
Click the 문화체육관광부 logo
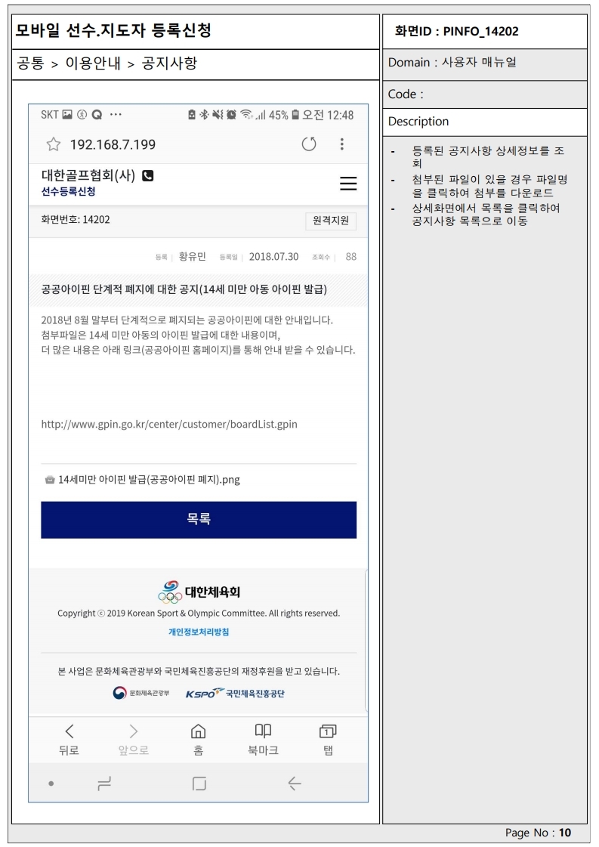click(x=141, y=693)
